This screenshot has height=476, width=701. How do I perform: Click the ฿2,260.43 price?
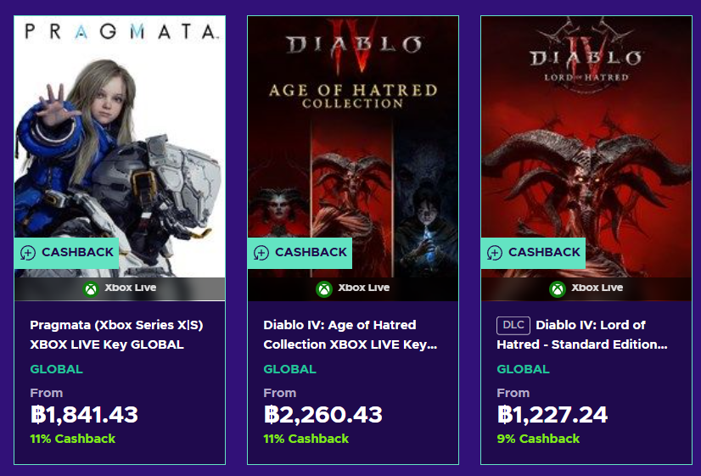(x=322, y=415)
